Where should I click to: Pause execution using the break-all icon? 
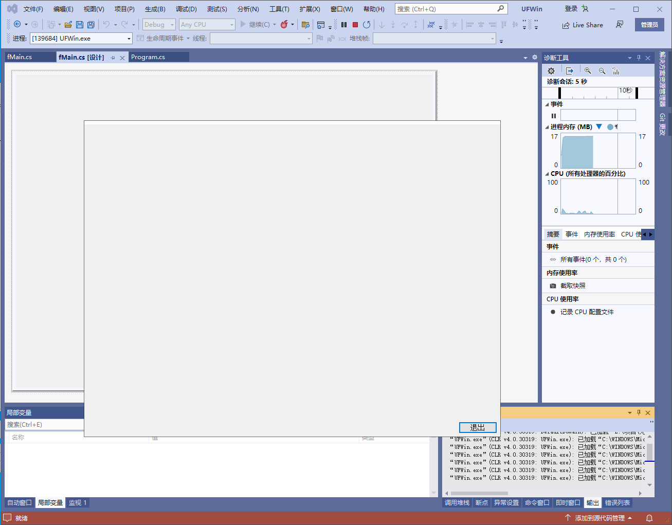[x=344, y=25]
